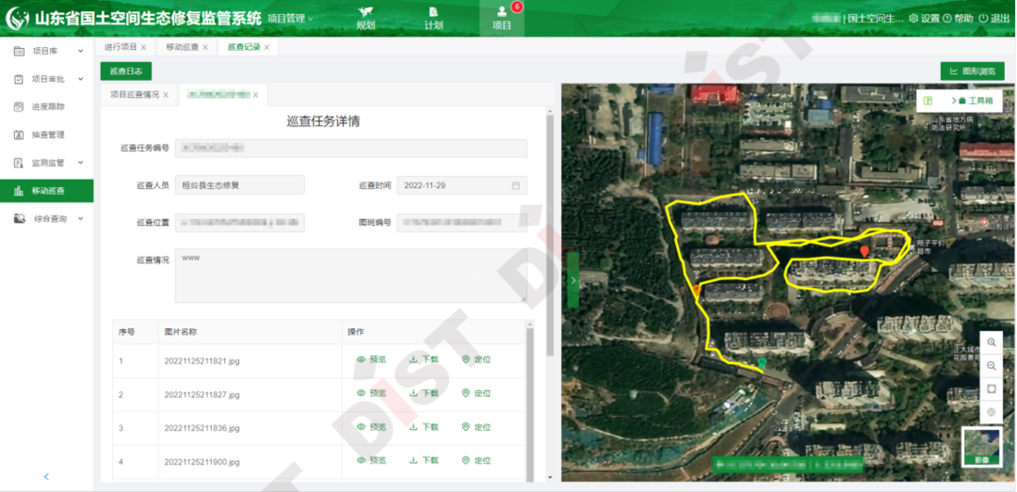Close the 移动巡查 tab

coord(205,47)
